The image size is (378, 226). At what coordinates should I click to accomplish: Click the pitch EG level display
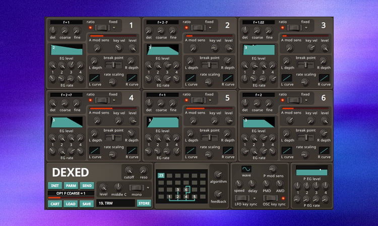311,171
